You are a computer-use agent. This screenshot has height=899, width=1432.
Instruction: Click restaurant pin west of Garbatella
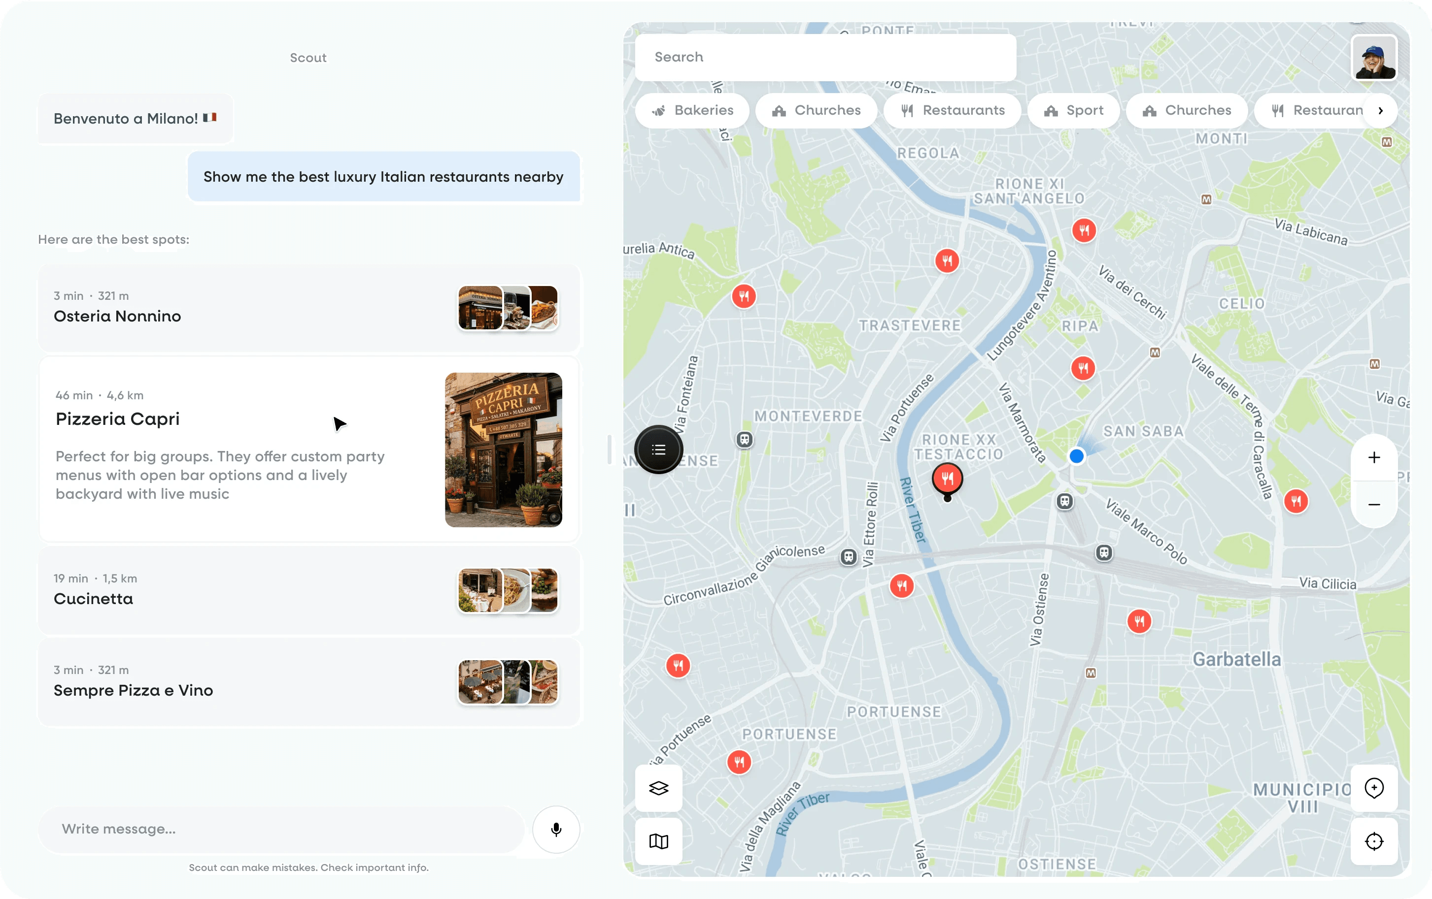(x=1139, y=621)
